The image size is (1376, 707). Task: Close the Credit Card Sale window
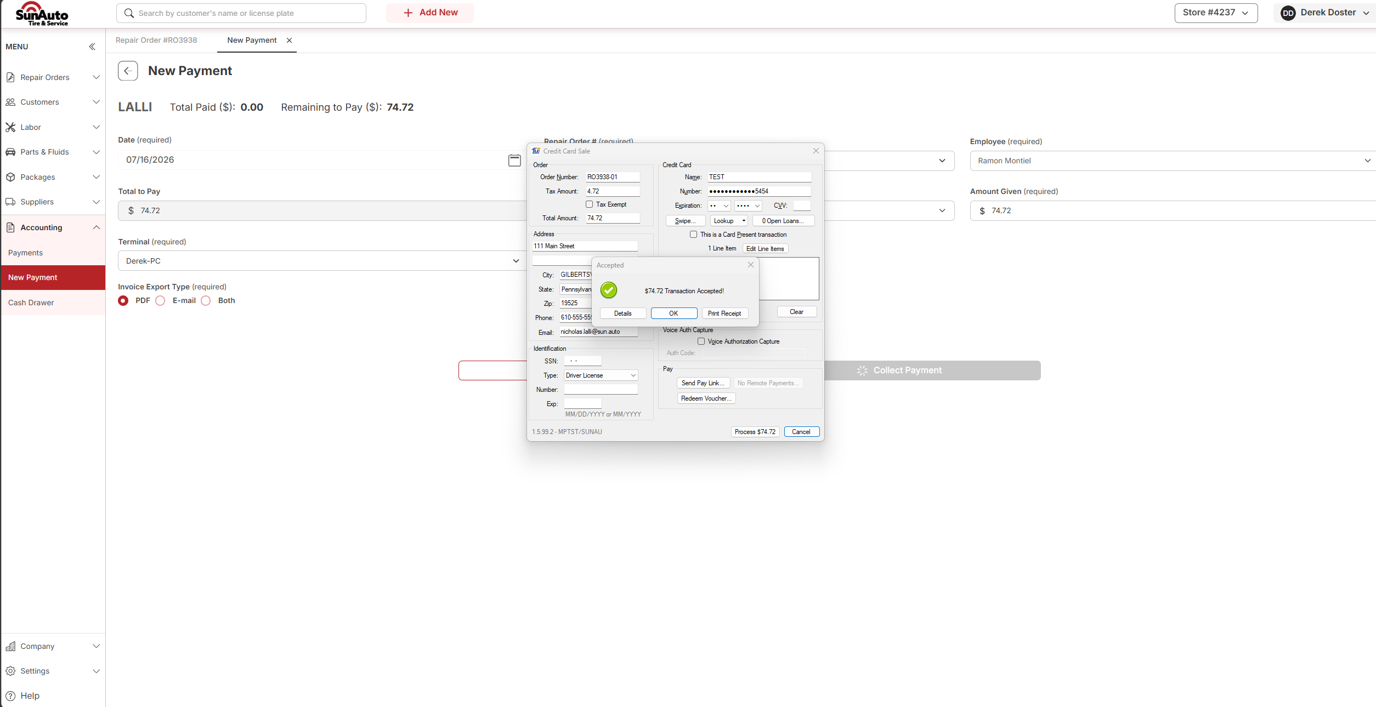(x=816, y=151)
